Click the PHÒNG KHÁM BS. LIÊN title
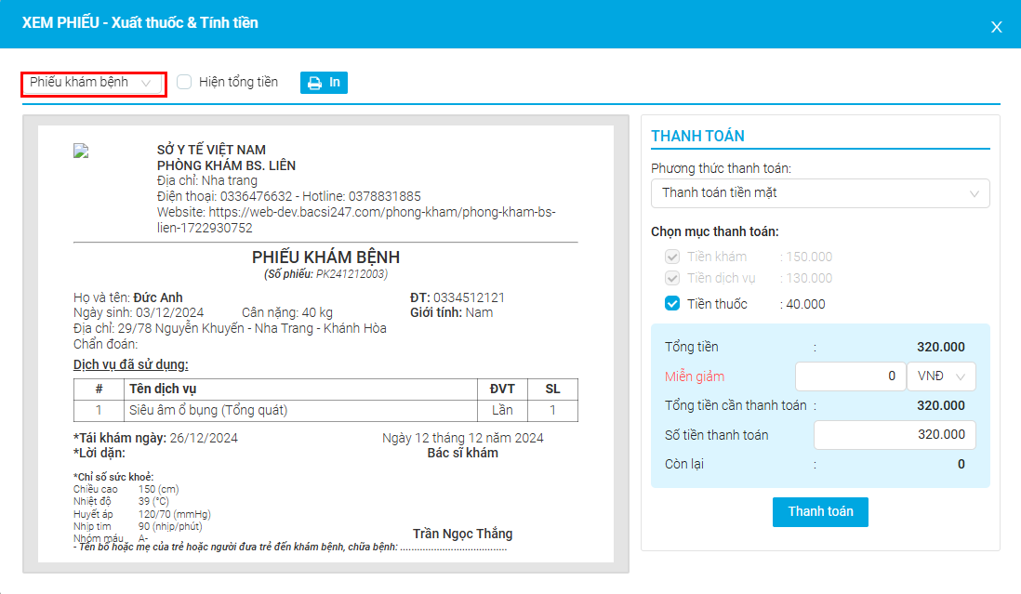 [x=226, y=165]
